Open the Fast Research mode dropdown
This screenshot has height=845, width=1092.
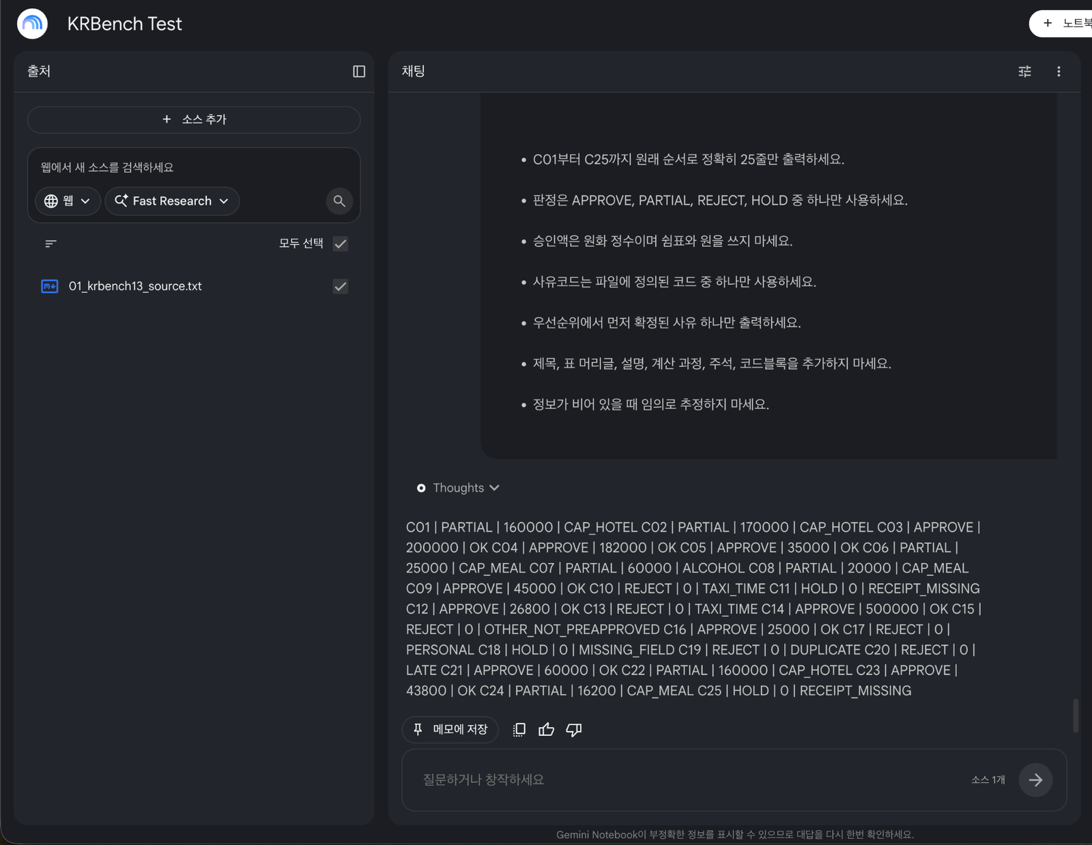(x=172, y=201)
